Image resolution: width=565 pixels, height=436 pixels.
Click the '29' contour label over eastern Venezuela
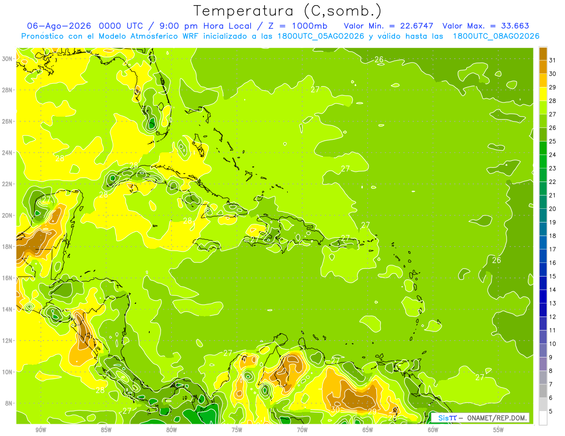[x=372, y=411]
